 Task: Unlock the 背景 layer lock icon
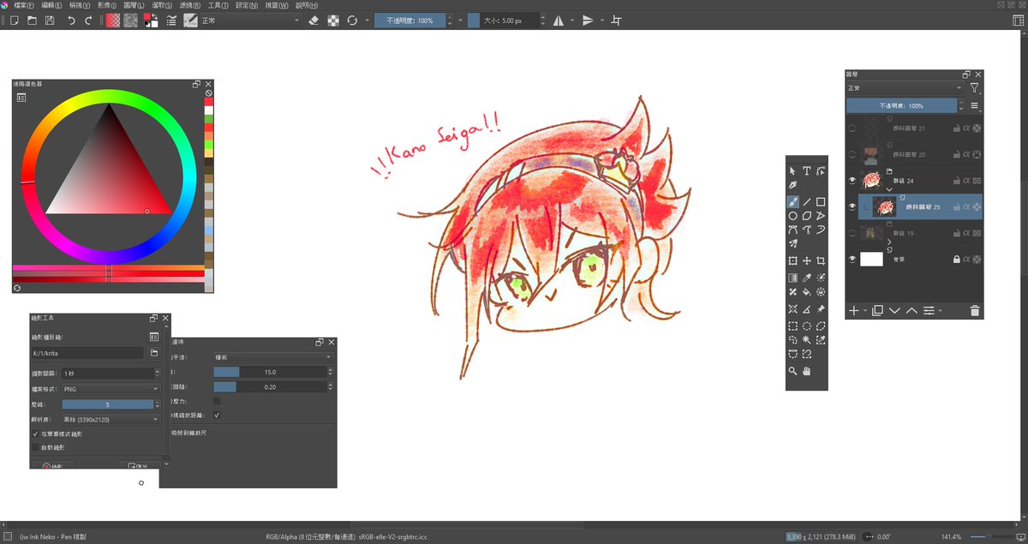pos(956,259)
